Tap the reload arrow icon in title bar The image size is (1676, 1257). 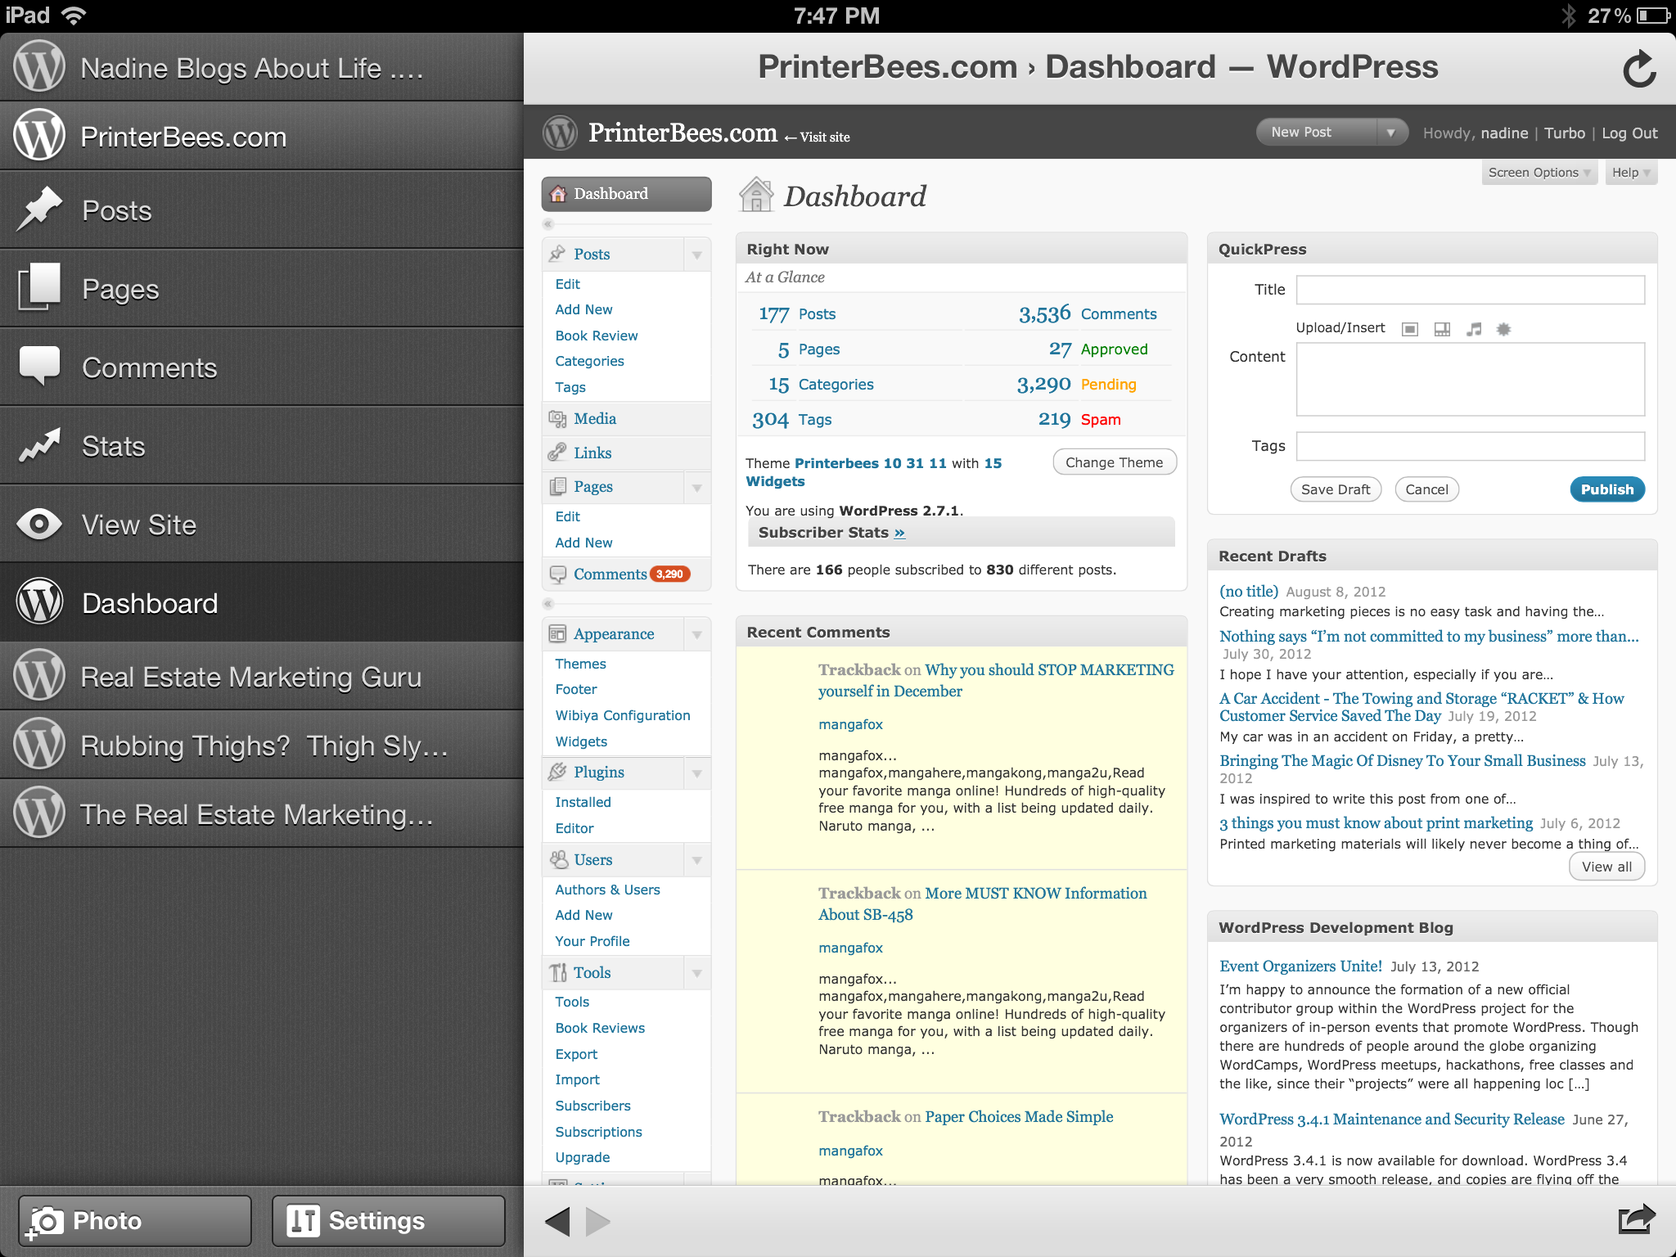(1639, 70)
